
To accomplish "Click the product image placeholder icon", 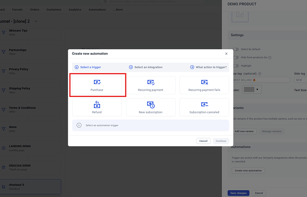I will (240, 14).
